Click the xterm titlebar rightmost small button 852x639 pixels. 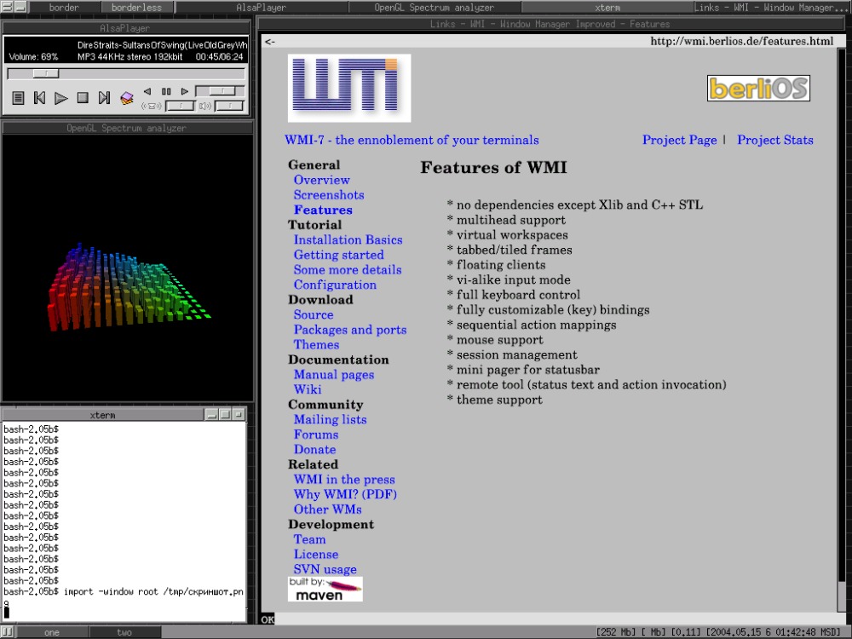pyautogui.click(x=239, y=415)
